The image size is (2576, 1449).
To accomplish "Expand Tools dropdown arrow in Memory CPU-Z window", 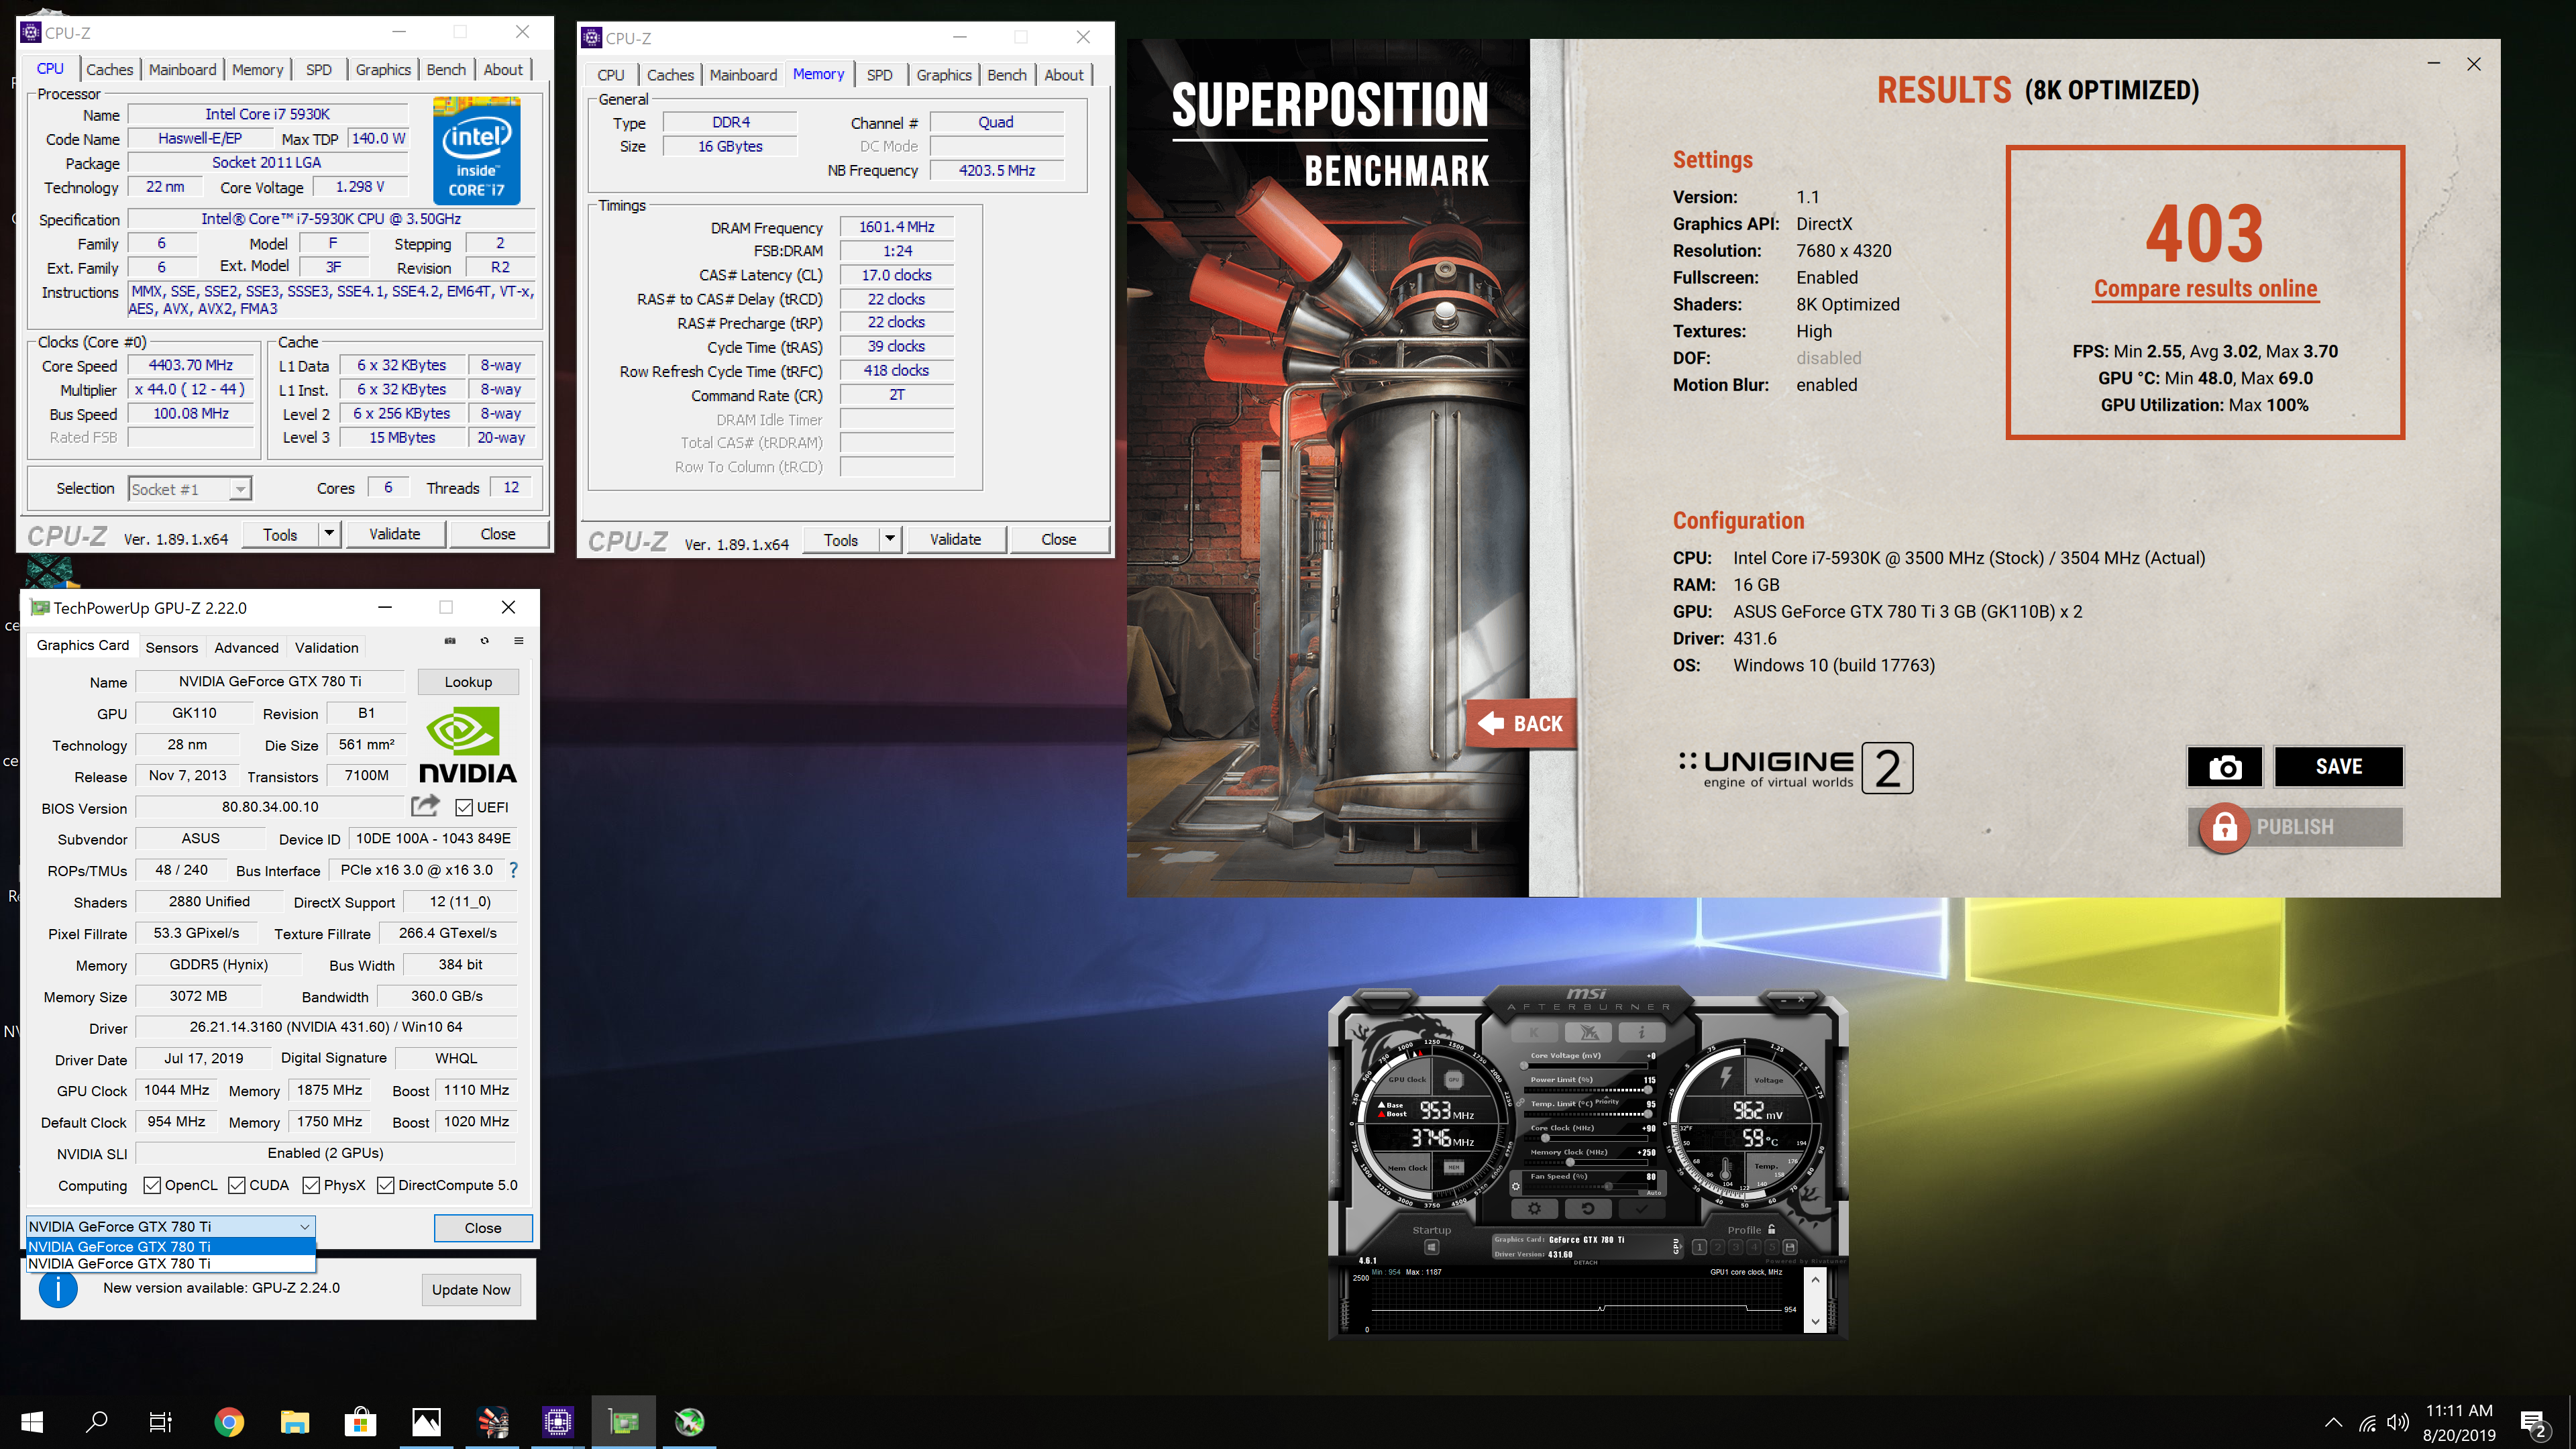I will pyautogui.click(x=889, y=539).
